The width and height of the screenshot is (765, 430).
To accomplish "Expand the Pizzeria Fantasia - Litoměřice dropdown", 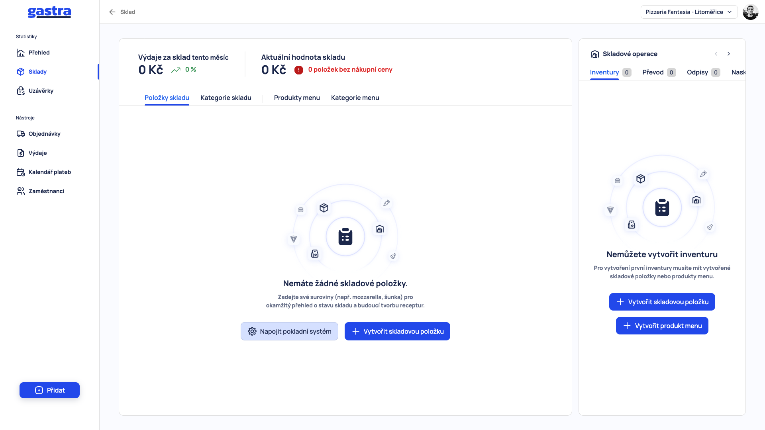I will pyautogui.click(x=689, y=12).
